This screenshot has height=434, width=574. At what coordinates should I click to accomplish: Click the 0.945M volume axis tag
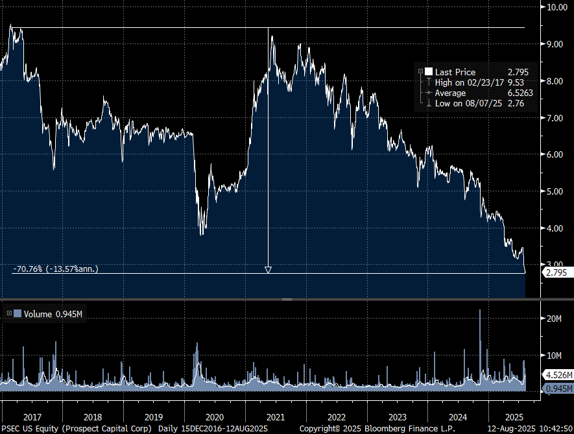click(559, 389)
